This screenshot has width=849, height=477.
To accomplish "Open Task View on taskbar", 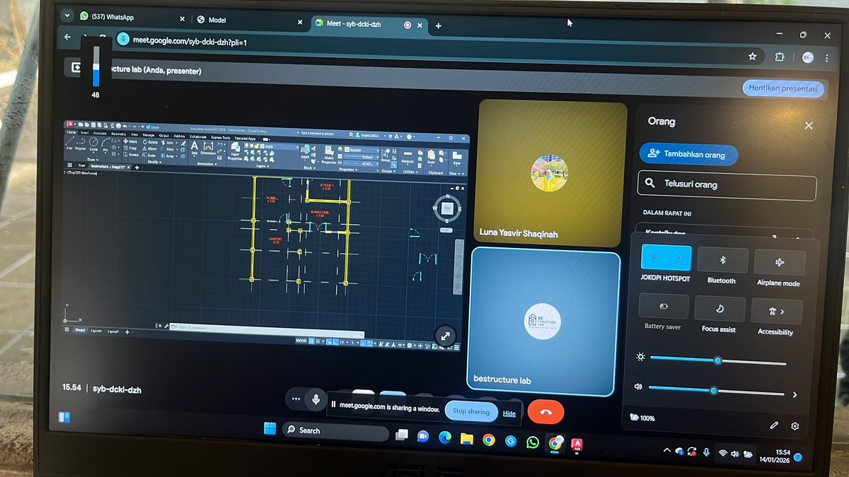I will tap(401, 436).
